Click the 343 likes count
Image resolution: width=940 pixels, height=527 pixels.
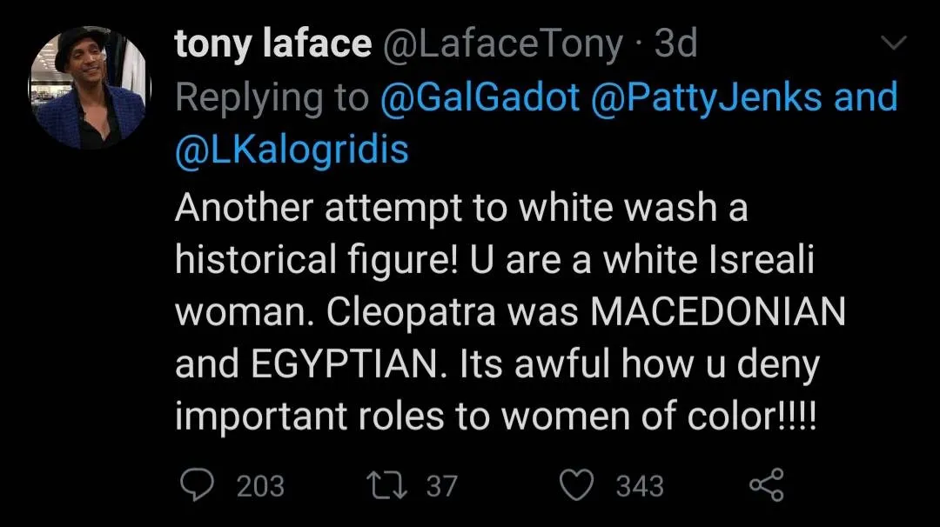coord(640,485)
